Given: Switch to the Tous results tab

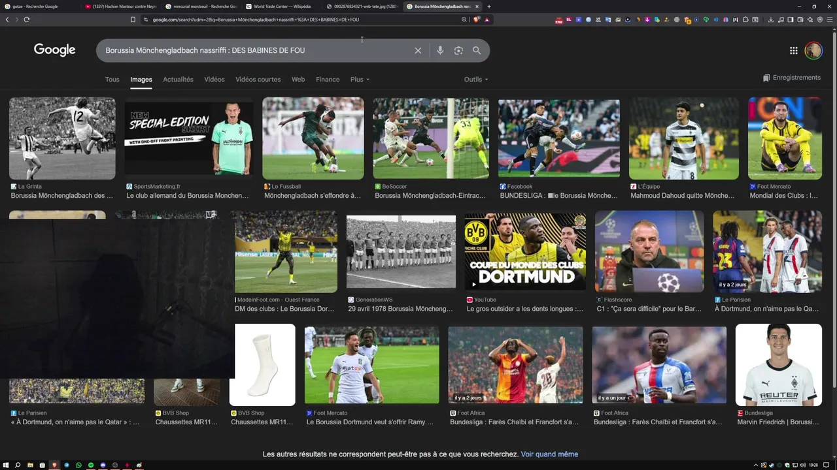Looking at the screenshot, I should 112,80.
